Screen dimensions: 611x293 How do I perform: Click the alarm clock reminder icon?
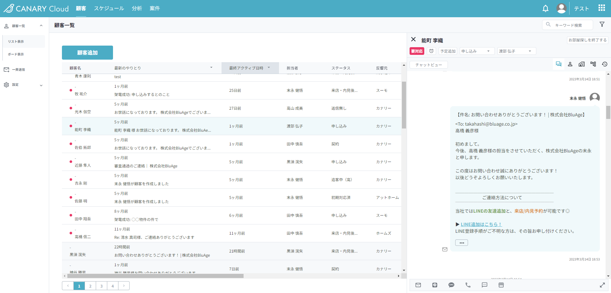tap(431, 51)
